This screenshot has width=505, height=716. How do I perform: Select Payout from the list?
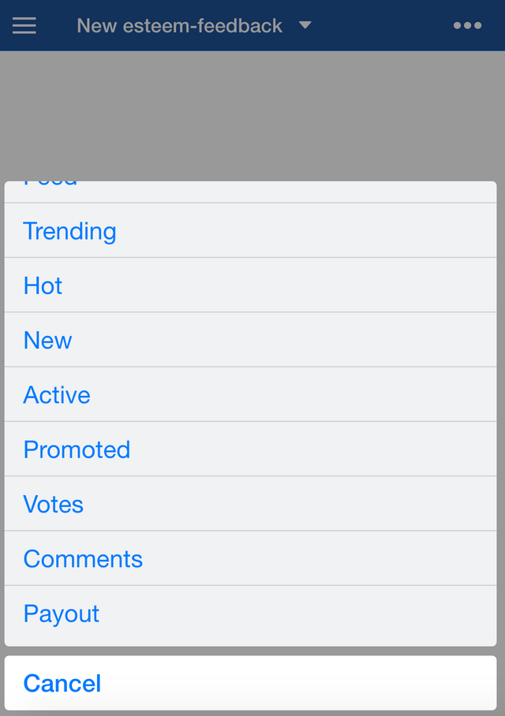tap(250, 616)
